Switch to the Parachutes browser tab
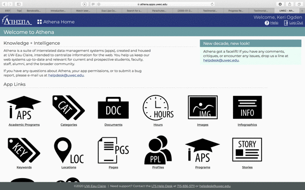Viewport: 305px width, 190px height. pyautogui.click(x=159, y=10)
